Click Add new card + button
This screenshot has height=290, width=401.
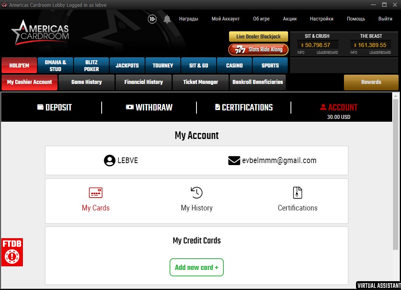click(x=196, y=267)
